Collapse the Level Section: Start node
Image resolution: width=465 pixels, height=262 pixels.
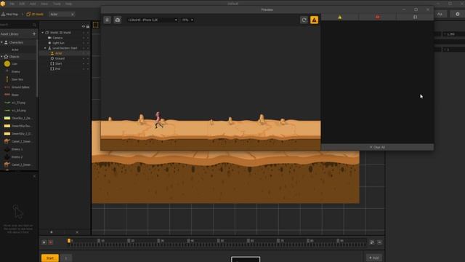click(45, 48)
